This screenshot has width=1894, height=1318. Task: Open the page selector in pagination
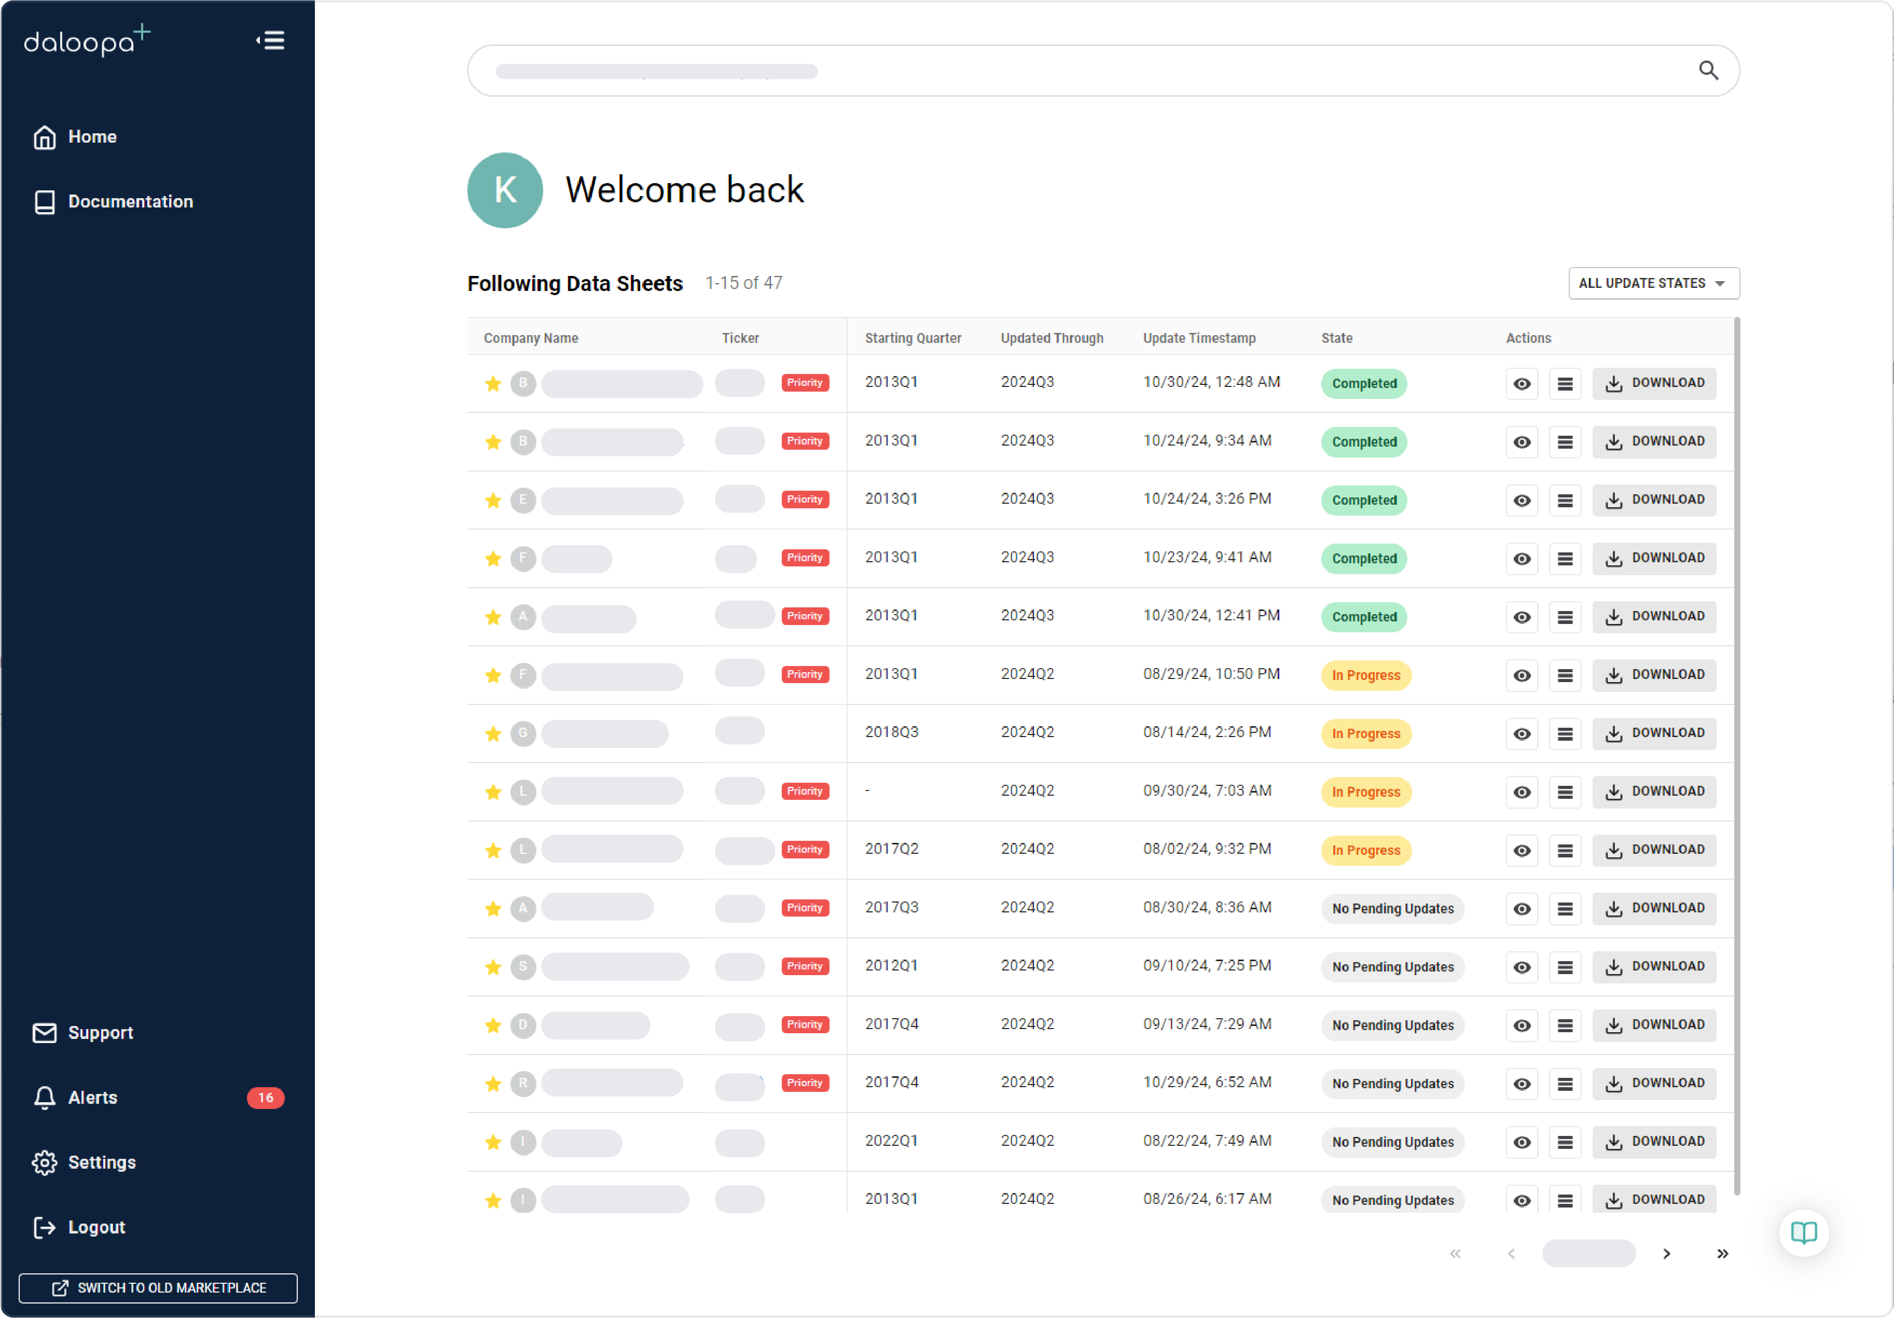[1588, 1253]
